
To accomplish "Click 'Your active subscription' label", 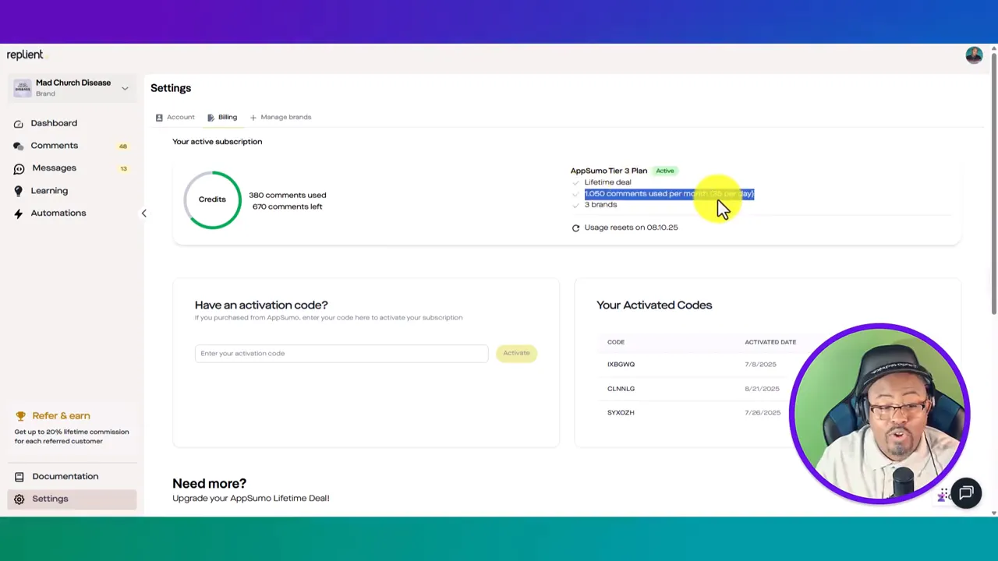I will (217, 142).
